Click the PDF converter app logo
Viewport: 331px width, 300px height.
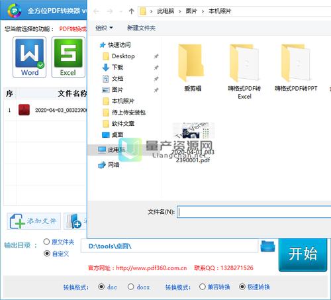point(14,11)
